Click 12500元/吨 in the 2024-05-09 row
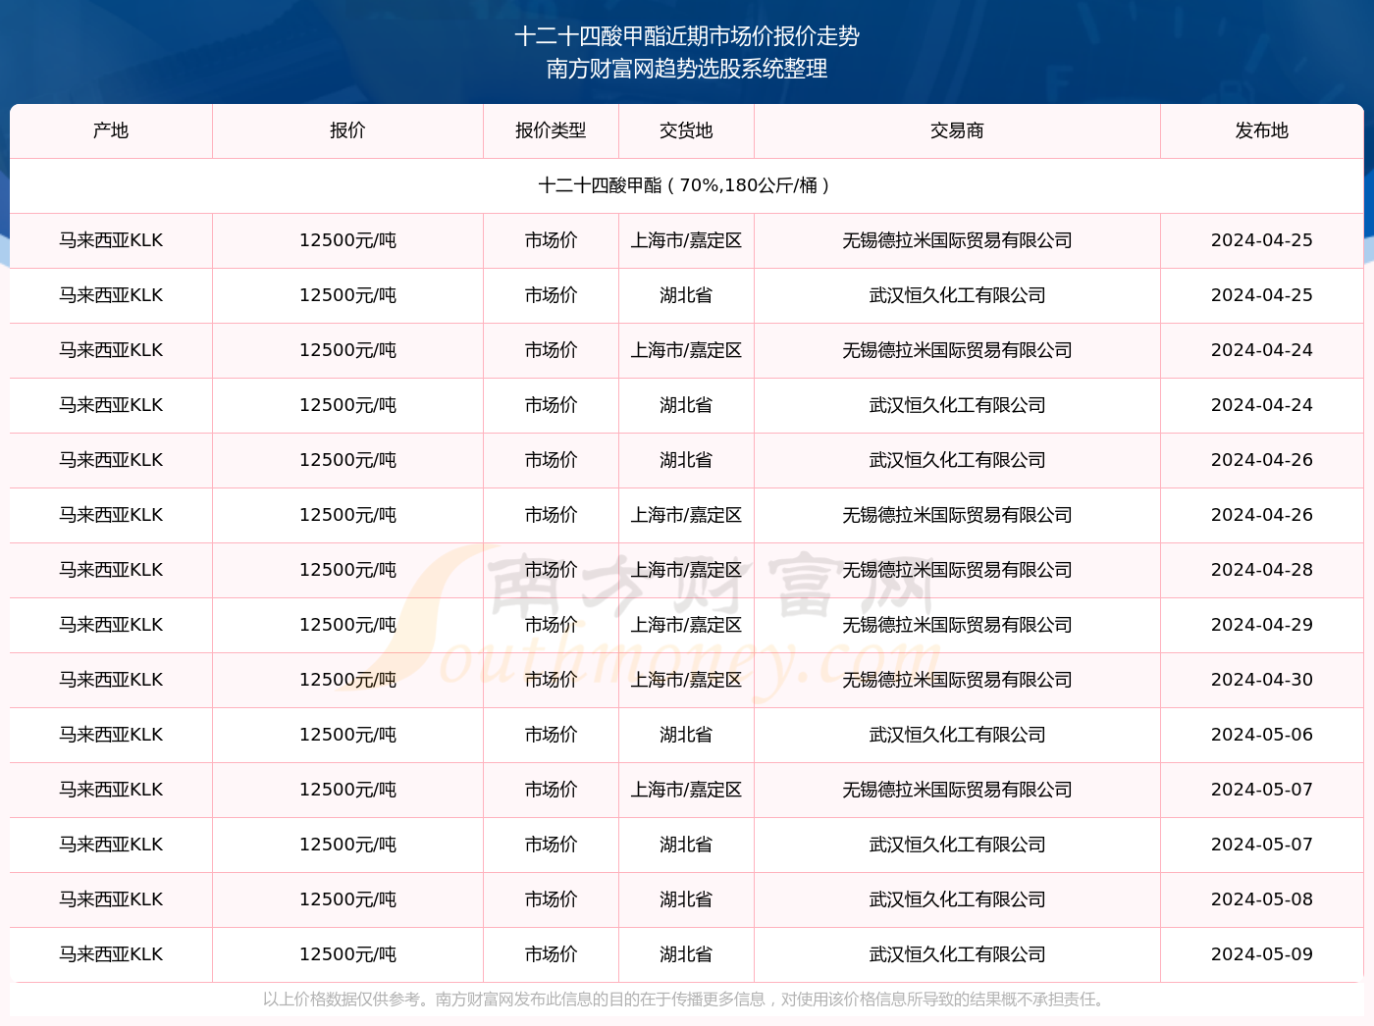The height and width of the screenshot is (1026, 1374). point(347,954)
